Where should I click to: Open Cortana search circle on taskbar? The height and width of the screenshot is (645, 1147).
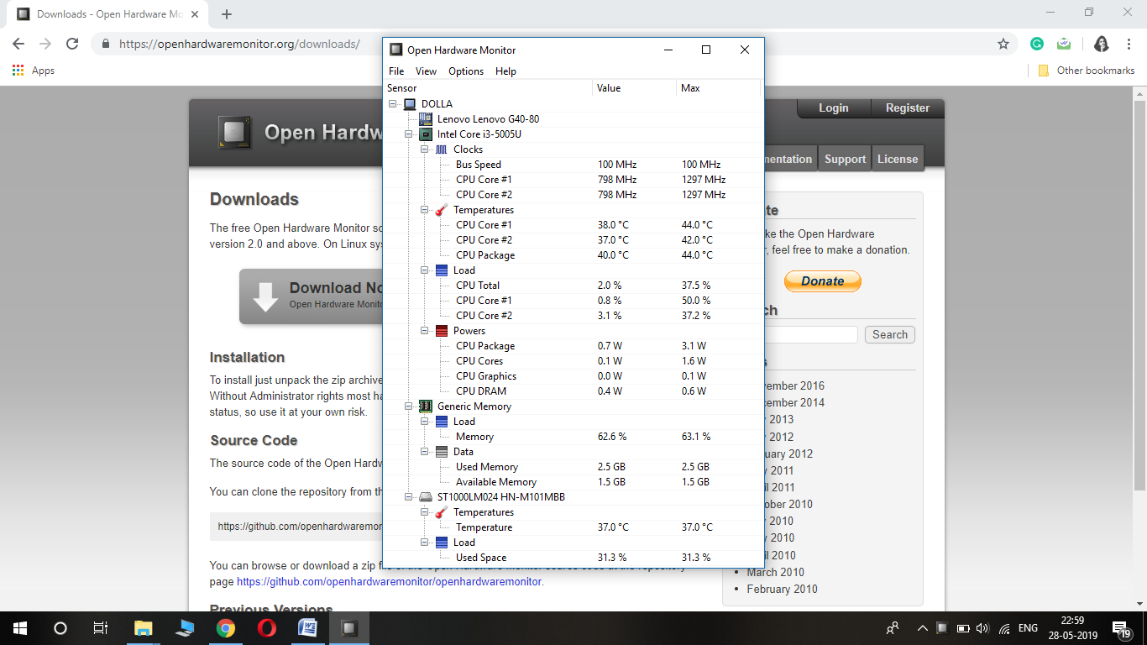pyautogui.click(x=60, y=628)
